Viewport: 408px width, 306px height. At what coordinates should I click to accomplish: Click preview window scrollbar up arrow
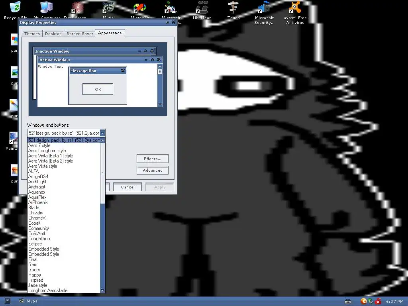tap(160, 67)
